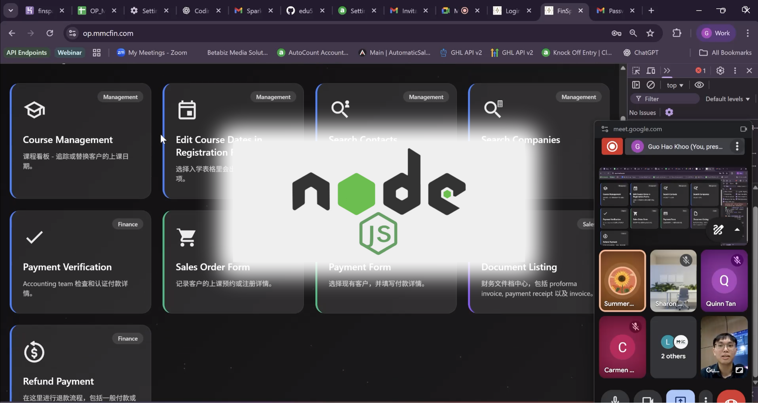Open the tab search dropdown
758x403 pixels.
tap(11, 11)
